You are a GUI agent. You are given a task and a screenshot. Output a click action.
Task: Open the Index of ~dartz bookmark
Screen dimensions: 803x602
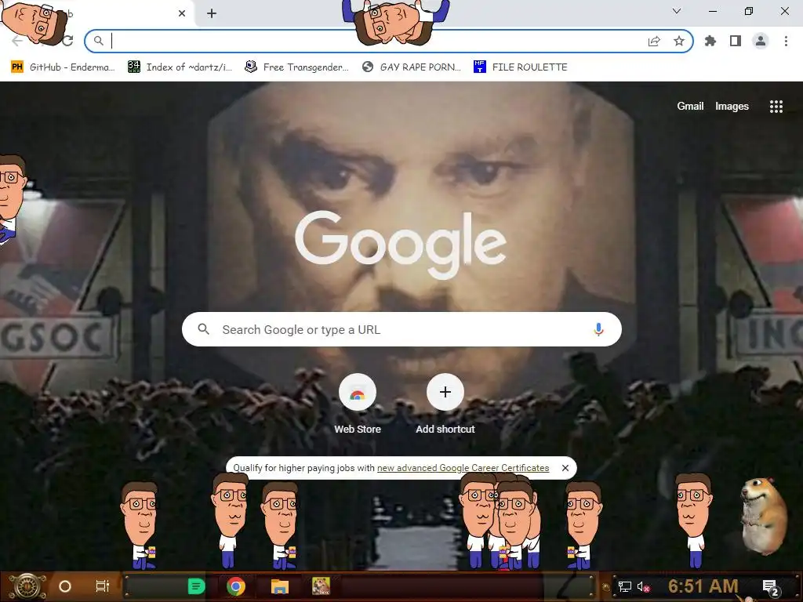[x=180, y=67]
